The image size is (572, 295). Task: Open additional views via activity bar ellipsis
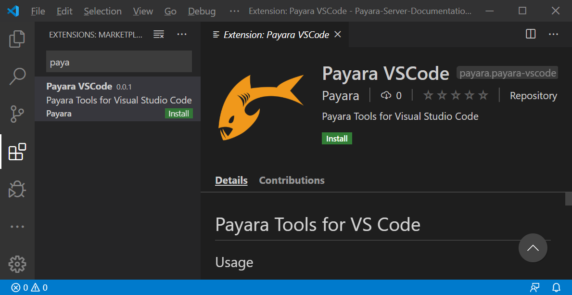17,227
